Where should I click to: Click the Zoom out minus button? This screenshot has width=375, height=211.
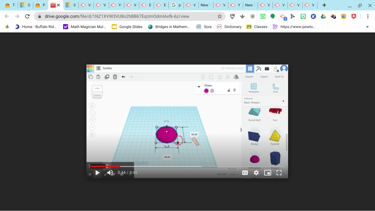point(92,127)
